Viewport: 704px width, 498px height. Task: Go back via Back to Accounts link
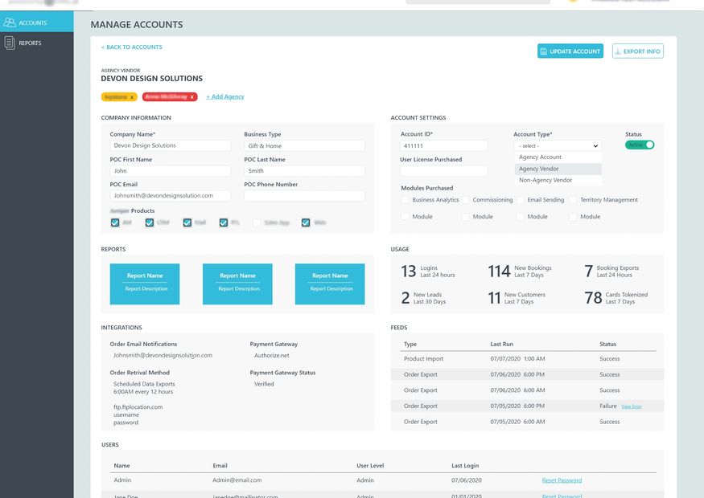131,47
